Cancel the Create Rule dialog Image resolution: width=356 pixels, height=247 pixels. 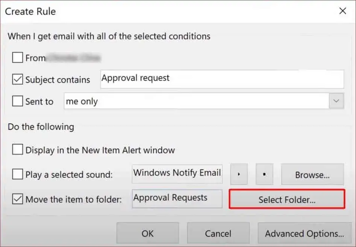click(218, 233)
